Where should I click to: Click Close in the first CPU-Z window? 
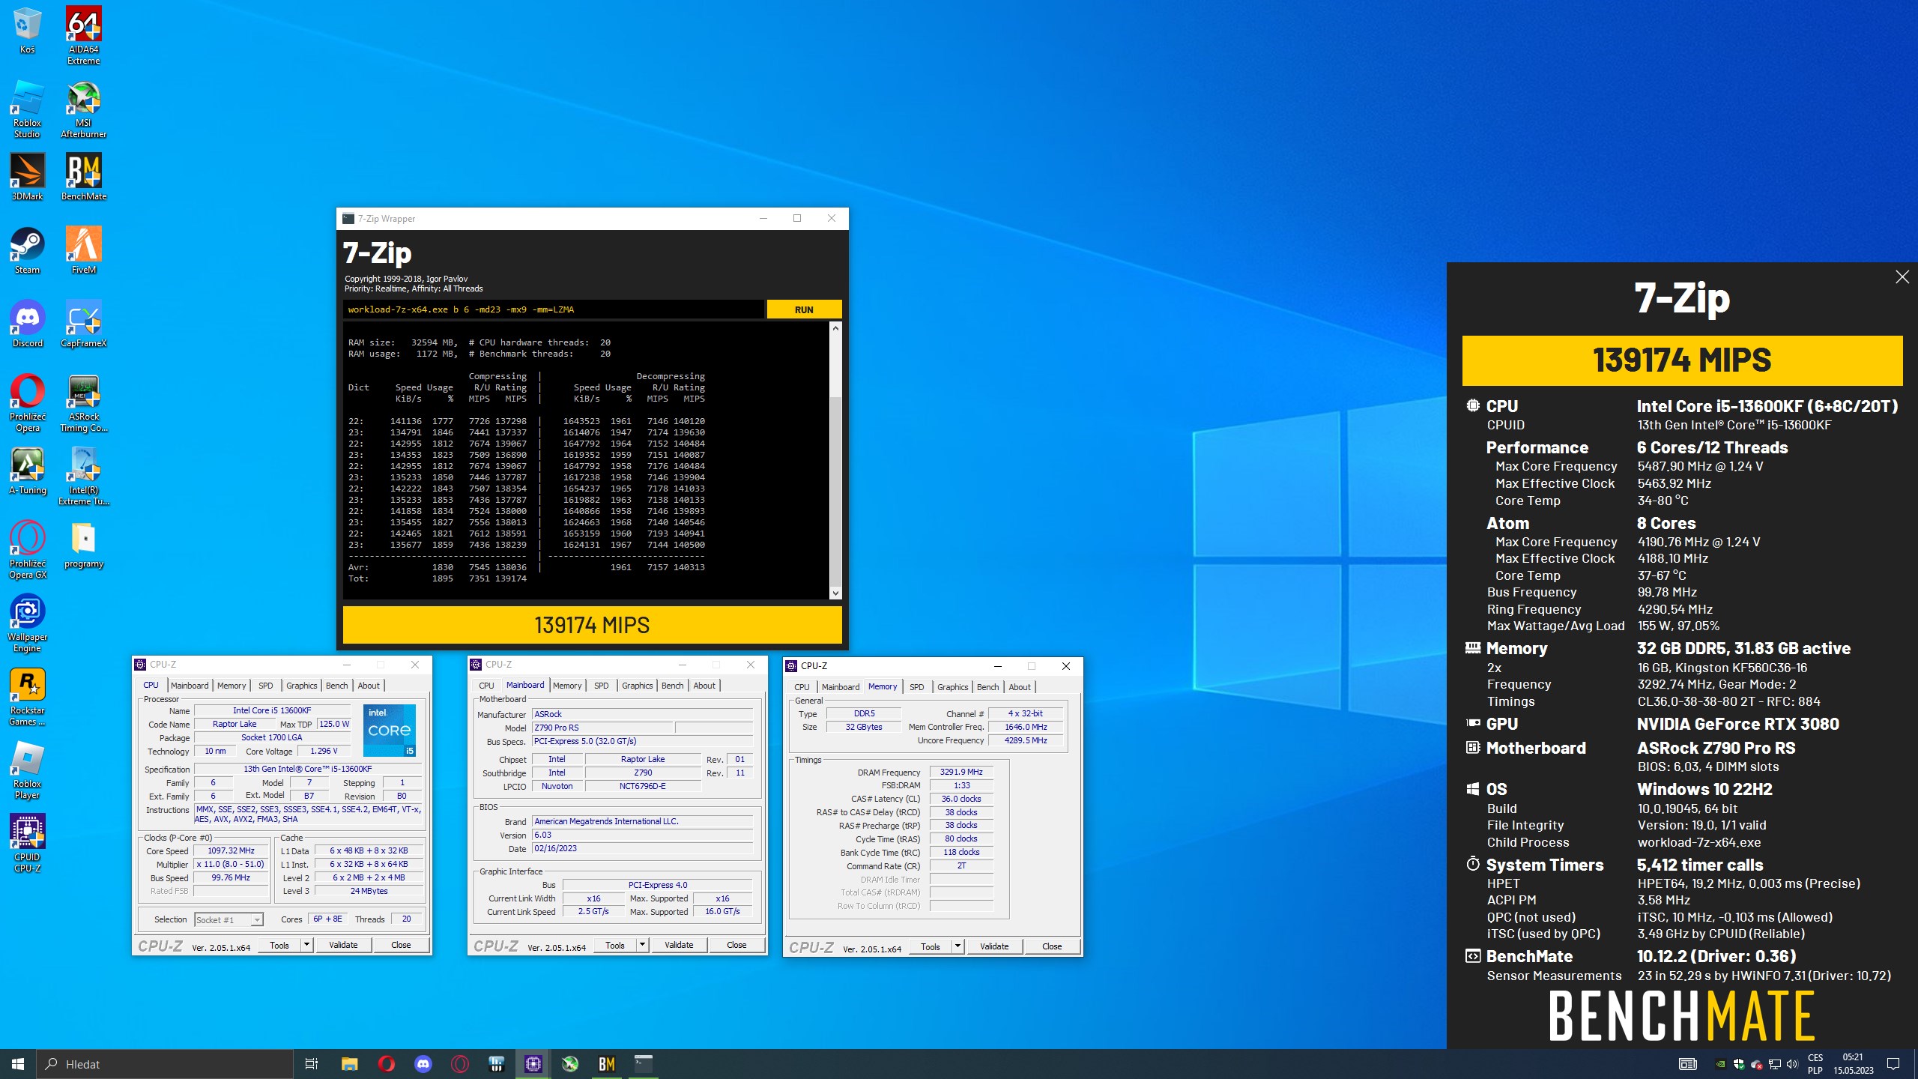pos(401,946)
